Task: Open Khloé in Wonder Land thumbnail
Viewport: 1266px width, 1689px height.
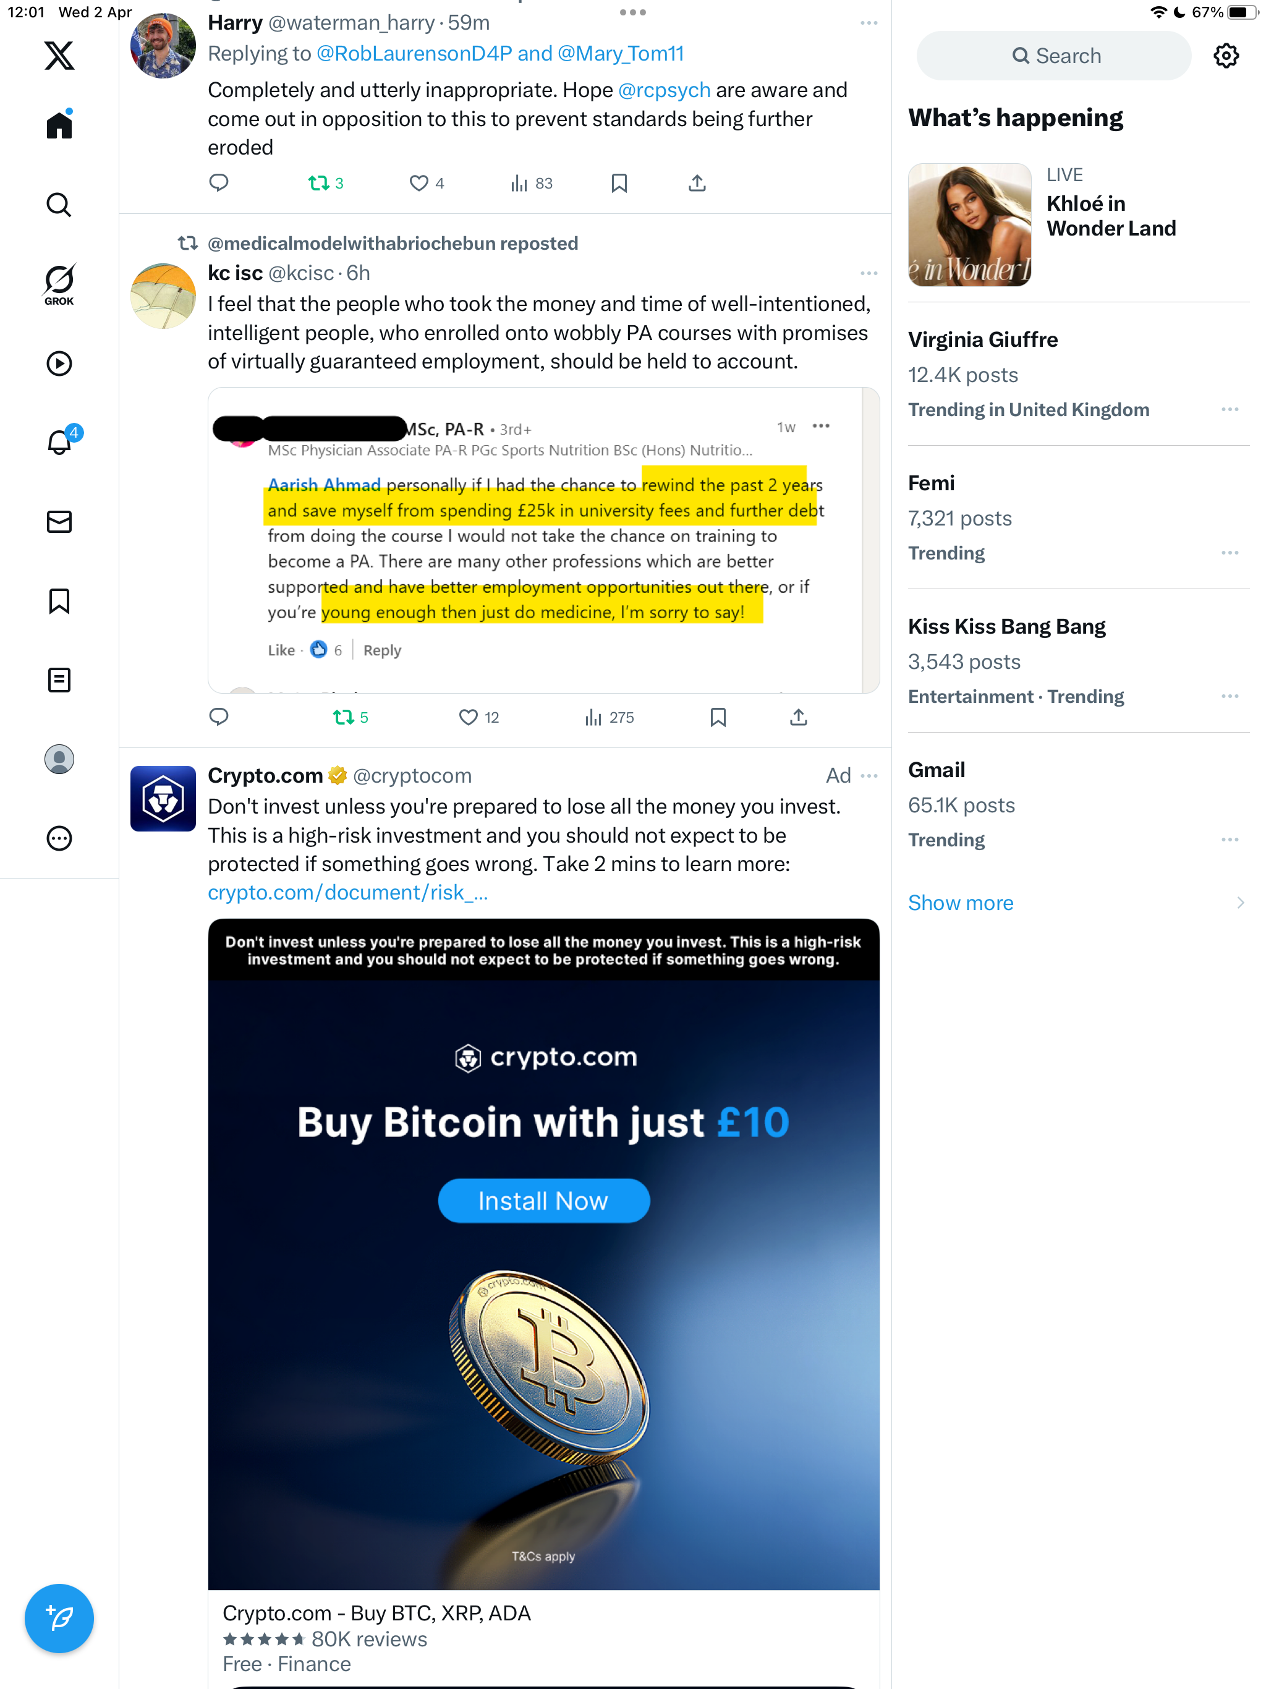Action: point(969,224)
